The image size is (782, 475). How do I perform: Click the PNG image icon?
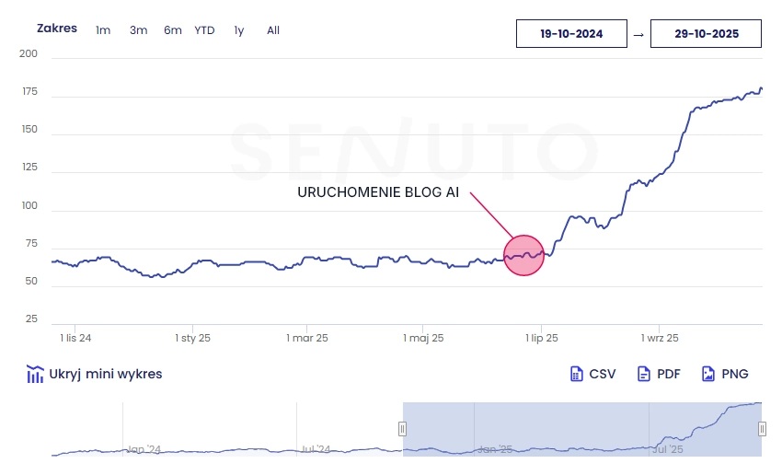(708, 374)
